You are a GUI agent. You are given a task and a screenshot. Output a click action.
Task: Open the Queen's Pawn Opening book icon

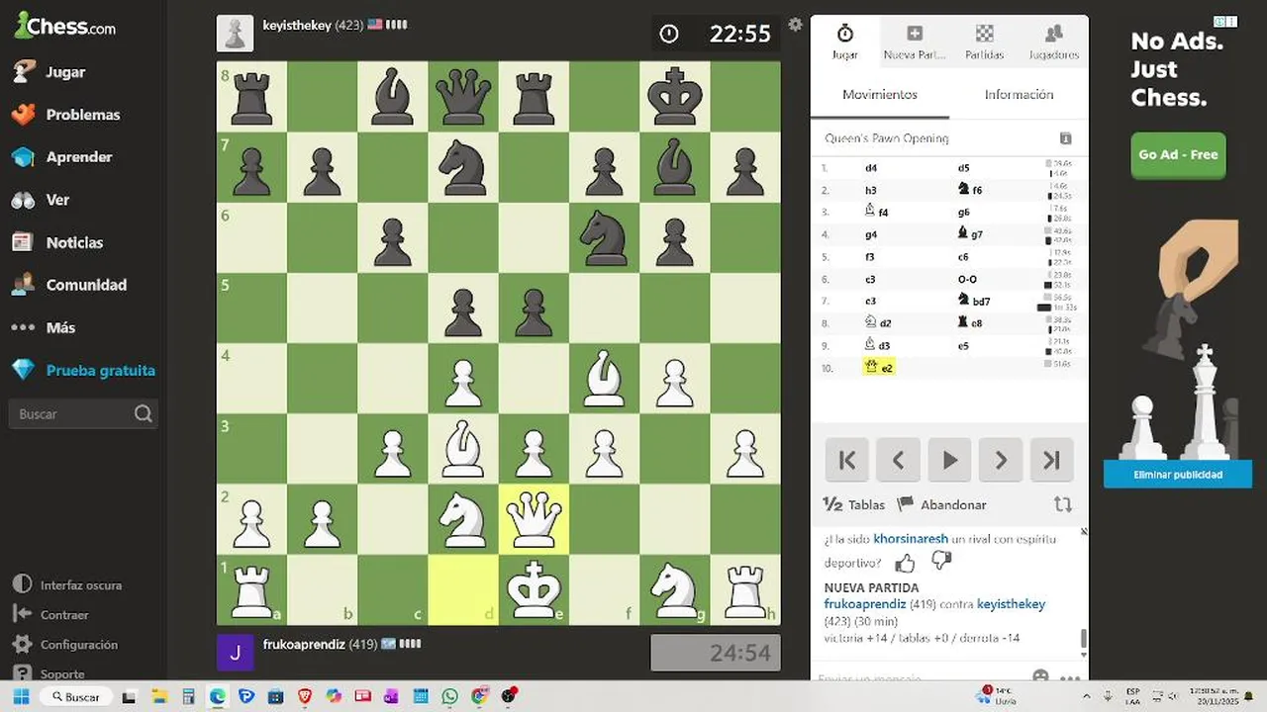1065,138
